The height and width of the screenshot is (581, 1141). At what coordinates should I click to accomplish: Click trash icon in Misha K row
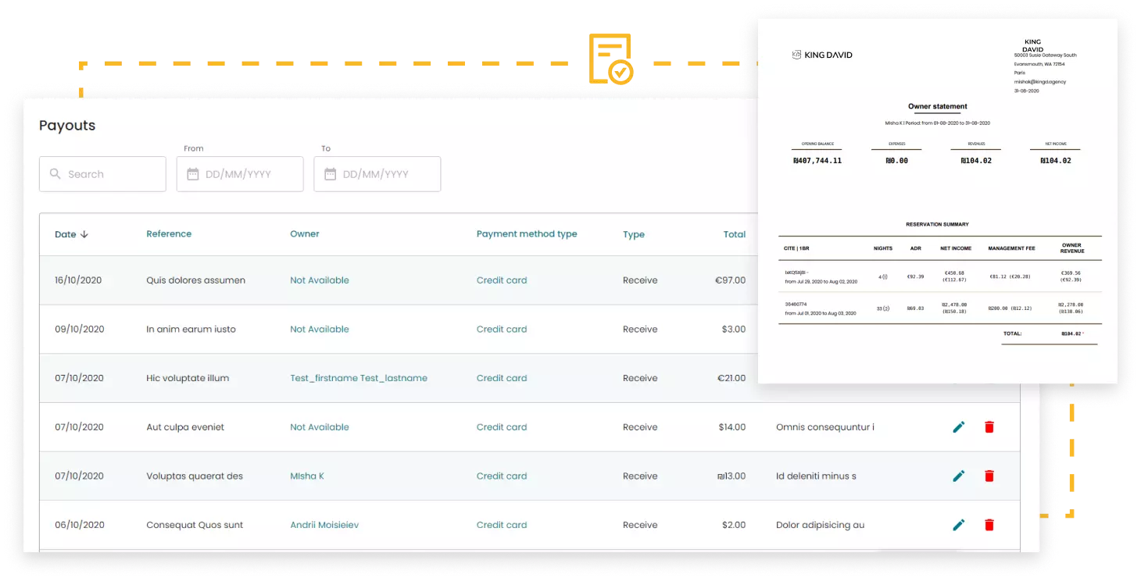tap(989, 476)
